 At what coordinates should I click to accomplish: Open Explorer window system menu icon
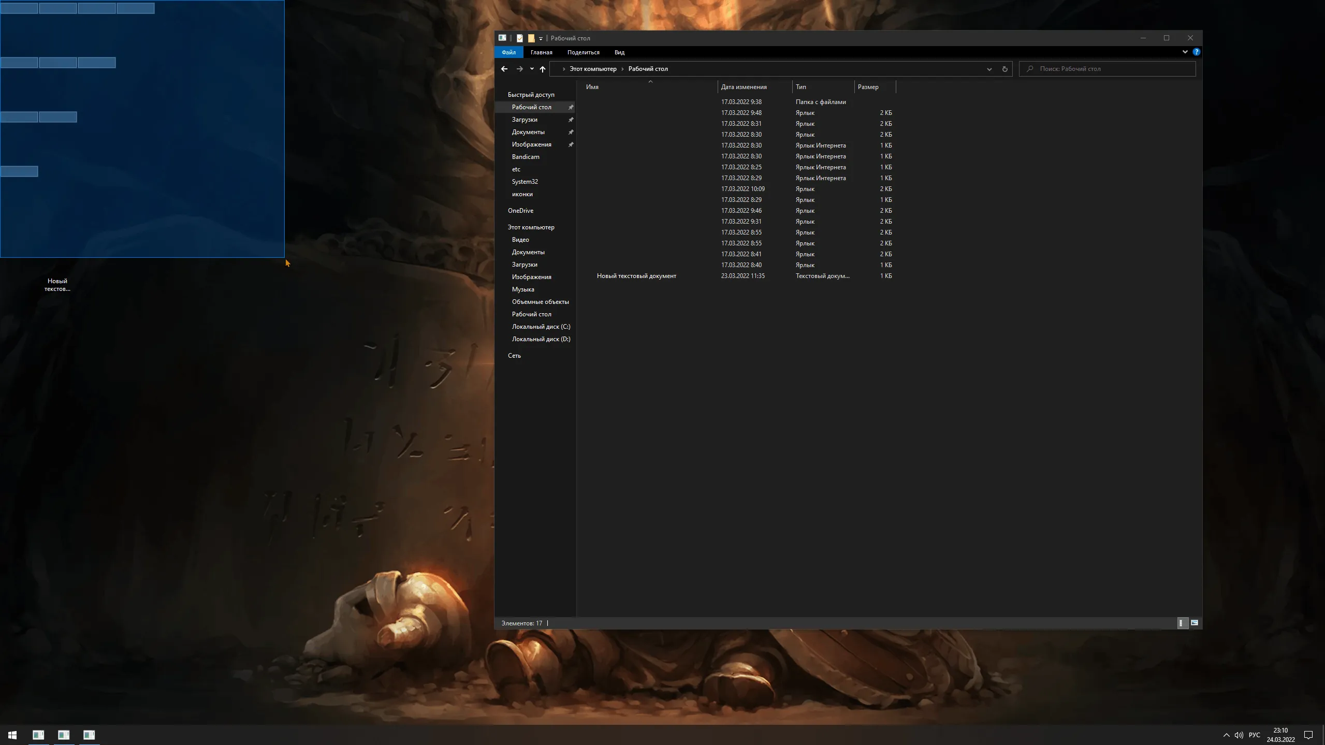pos(502,38)
